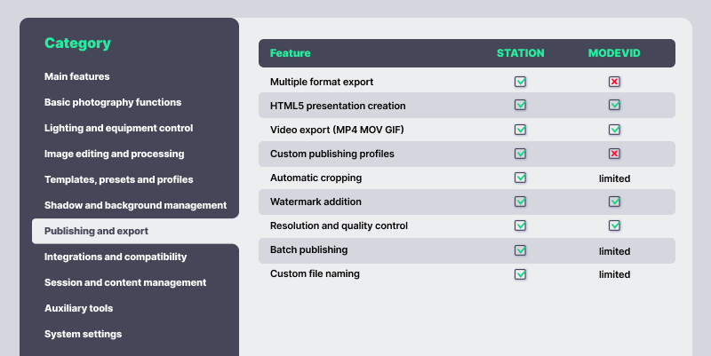Open the System settings category

click(83, 334)
